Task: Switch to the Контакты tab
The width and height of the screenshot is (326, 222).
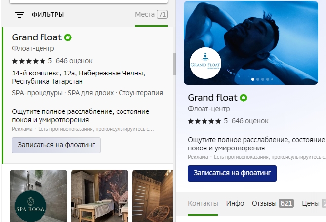Action: click(x=203, y=203)
